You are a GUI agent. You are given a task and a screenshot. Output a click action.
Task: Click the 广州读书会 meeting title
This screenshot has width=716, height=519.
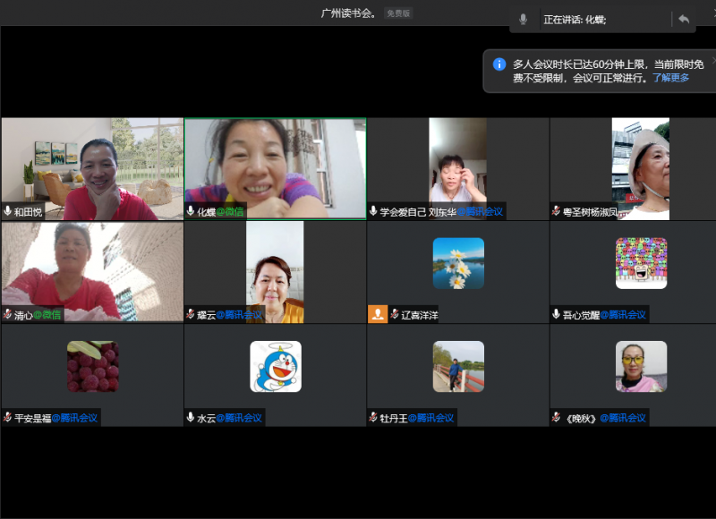click(x=349, y=13)
